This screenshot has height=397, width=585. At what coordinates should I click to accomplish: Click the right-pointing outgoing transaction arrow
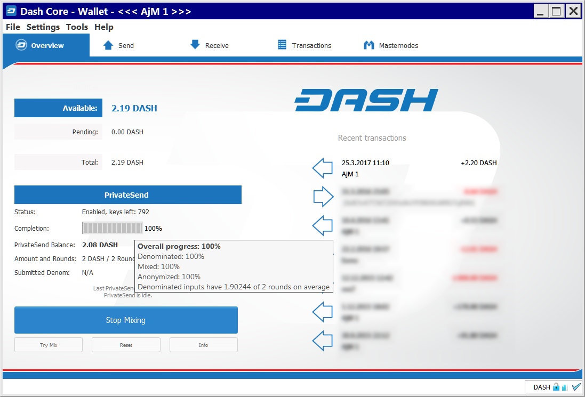[323, 197]
